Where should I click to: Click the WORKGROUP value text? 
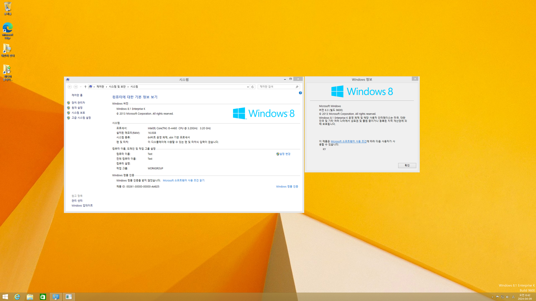(x=155, y=168)
